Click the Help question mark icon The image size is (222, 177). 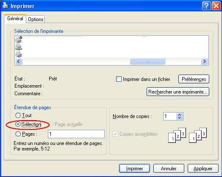pos(206,6)
